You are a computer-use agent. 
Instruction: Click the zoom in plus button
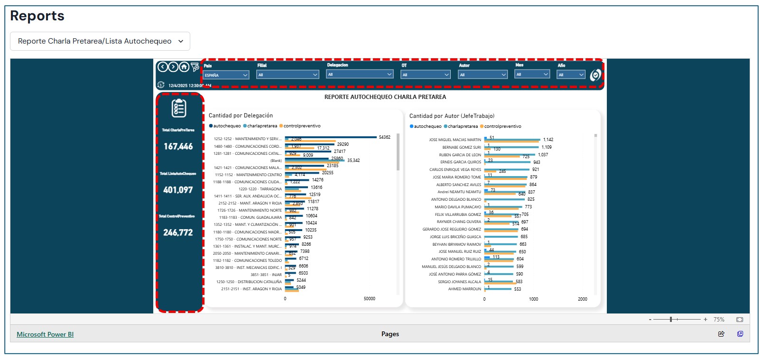pyautogui.click(x=706, y=320)
